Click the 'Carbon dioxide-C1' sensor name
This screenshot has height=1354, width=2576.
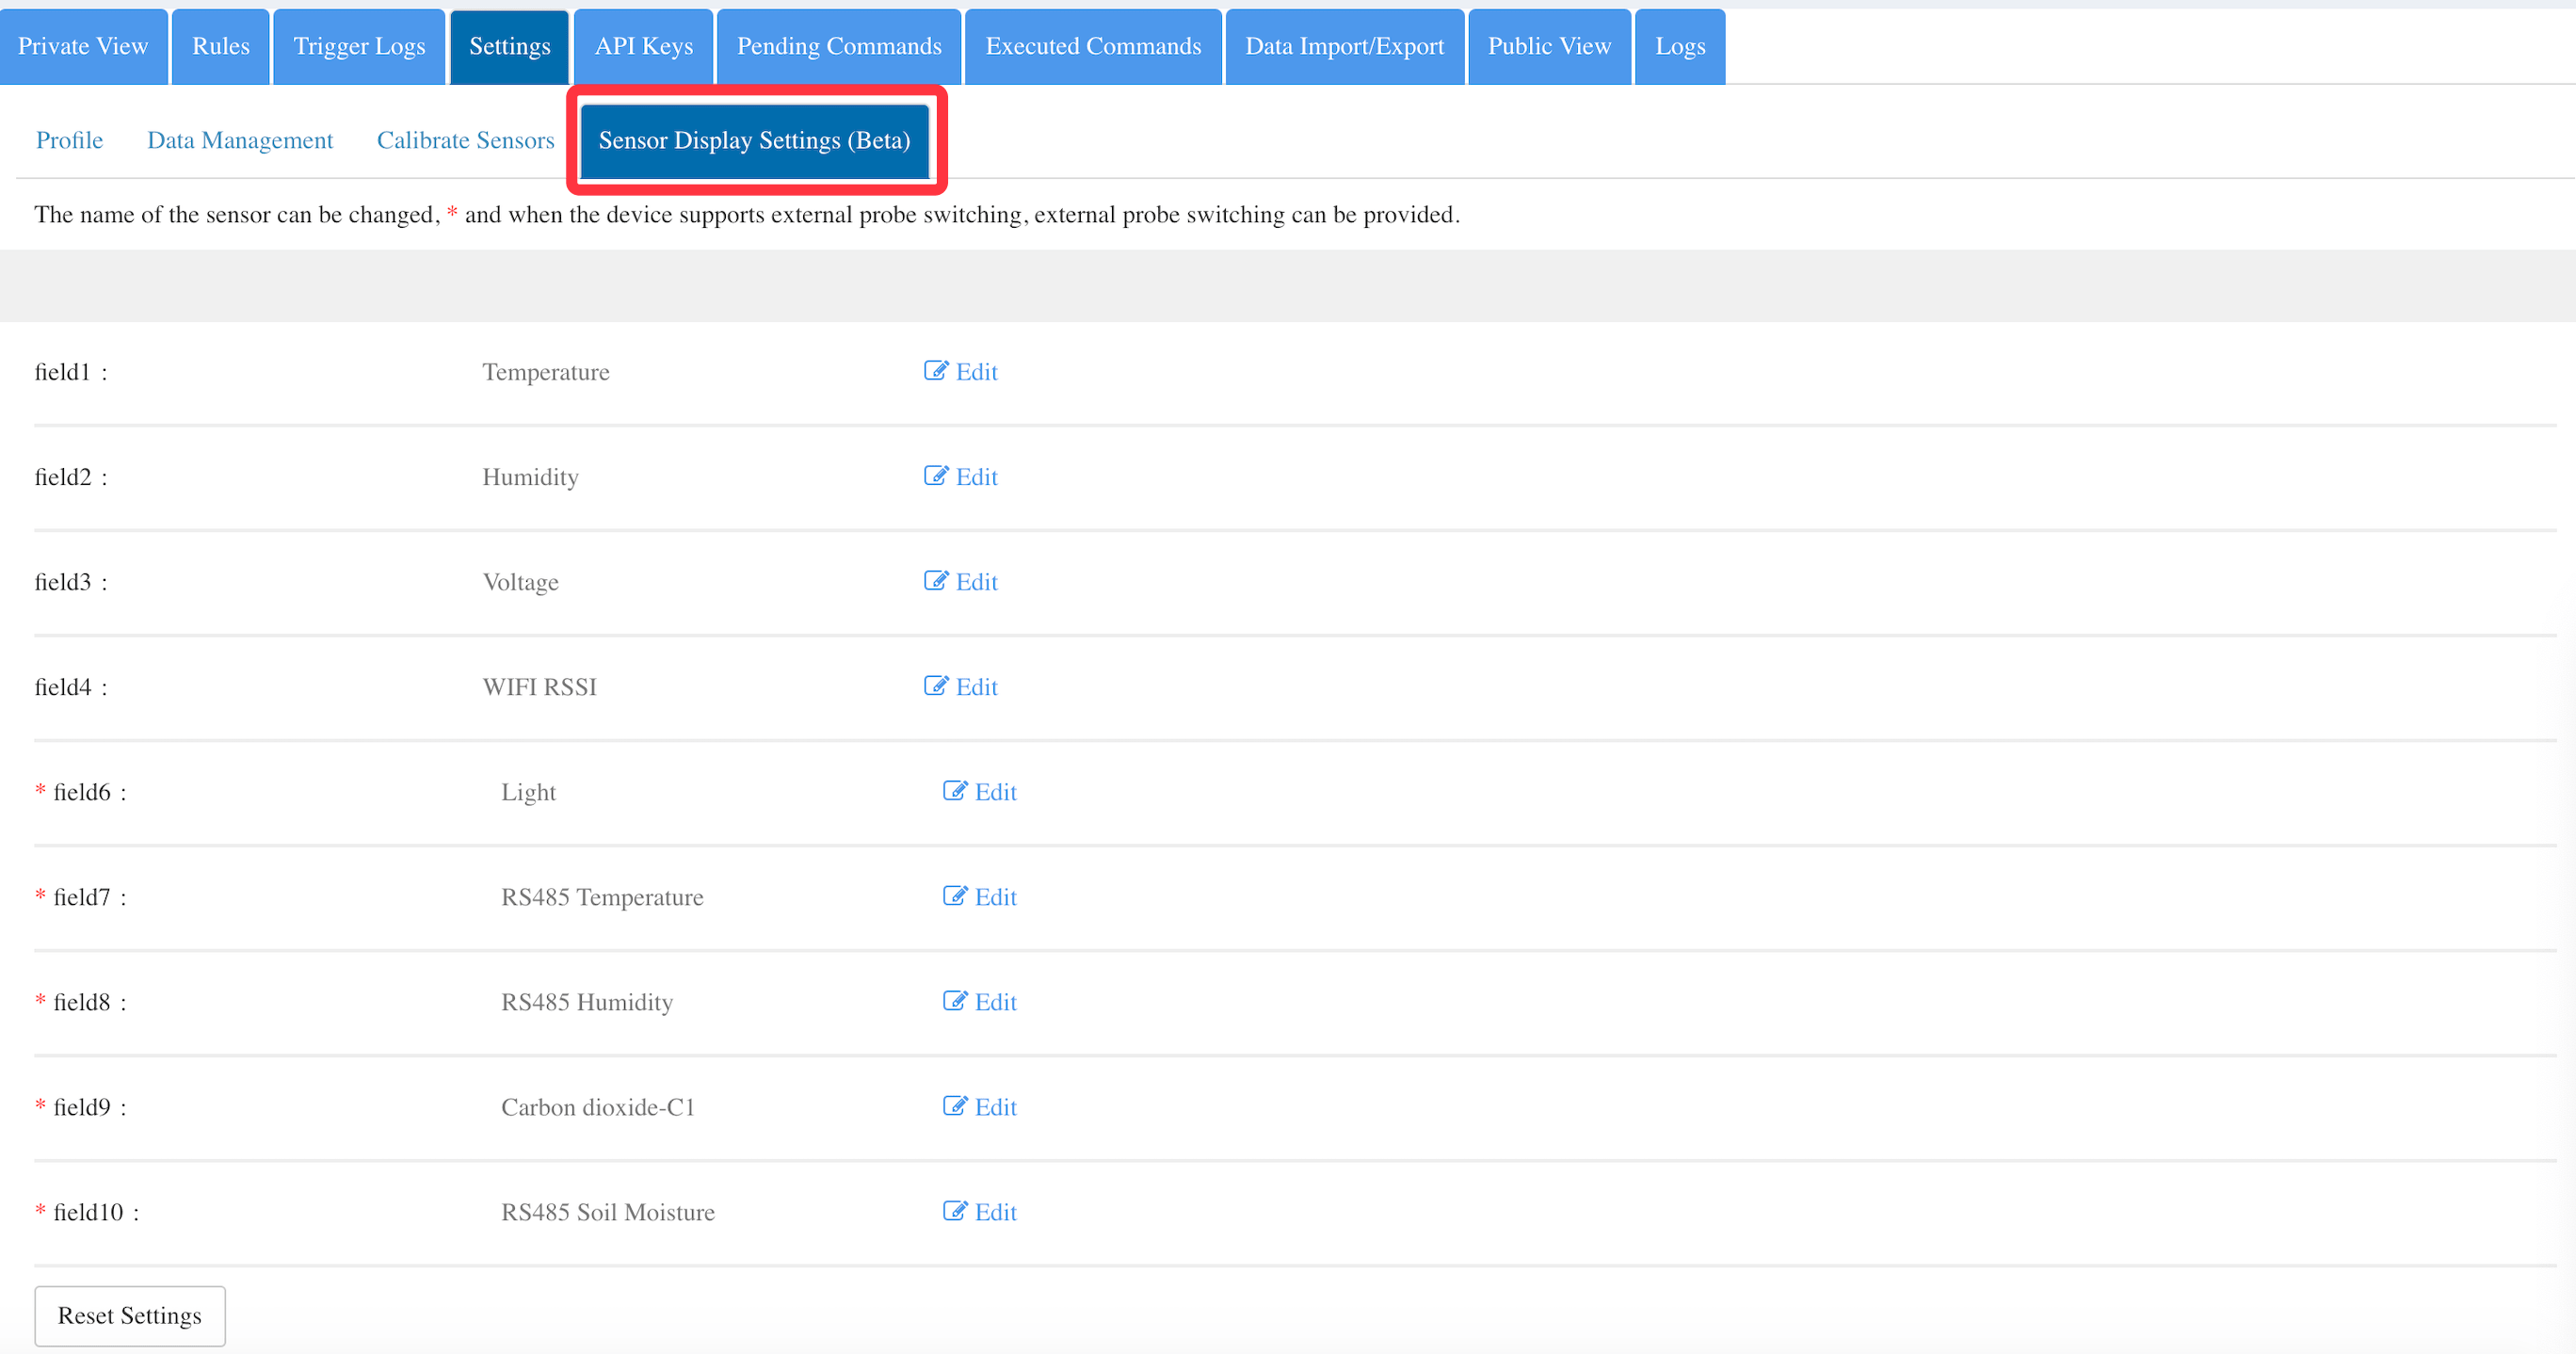click(x=598, y=1107)
